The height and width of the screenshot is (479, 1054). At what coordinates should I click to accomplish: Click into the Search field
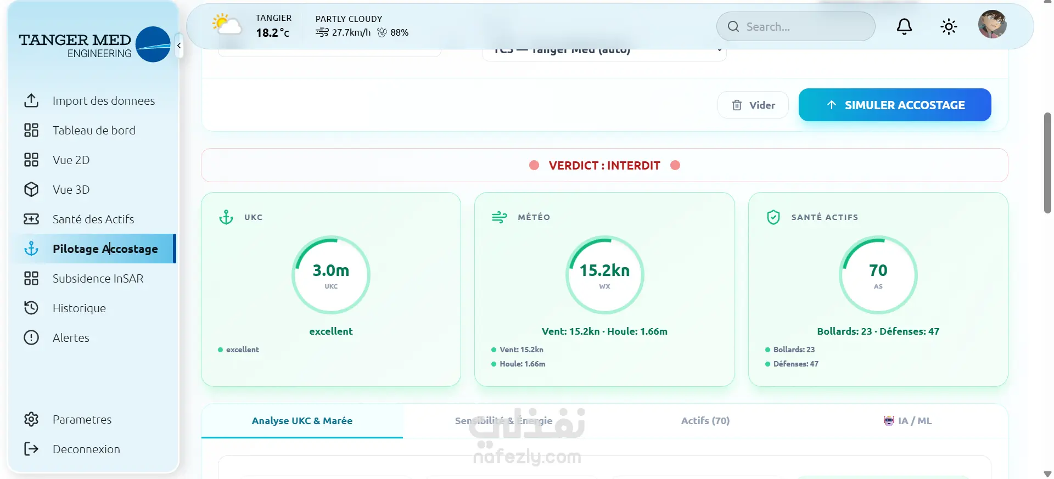795,26
